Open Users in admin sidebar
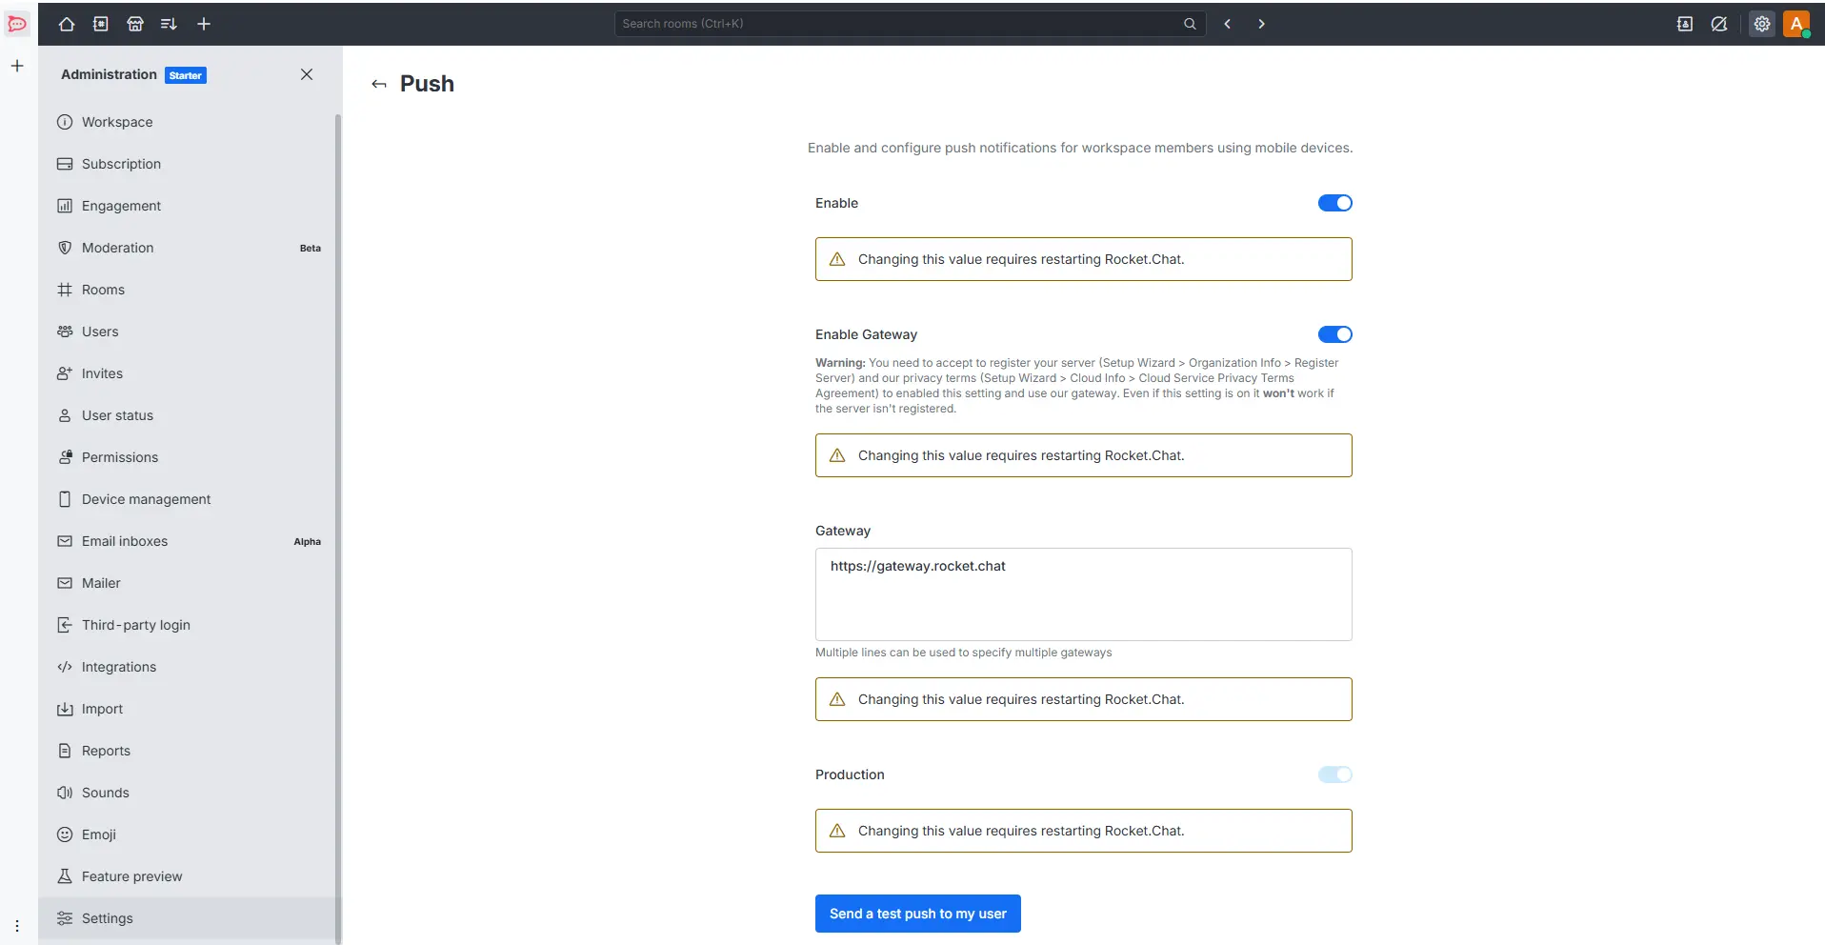1825x945 pixels. coord(189,332)
